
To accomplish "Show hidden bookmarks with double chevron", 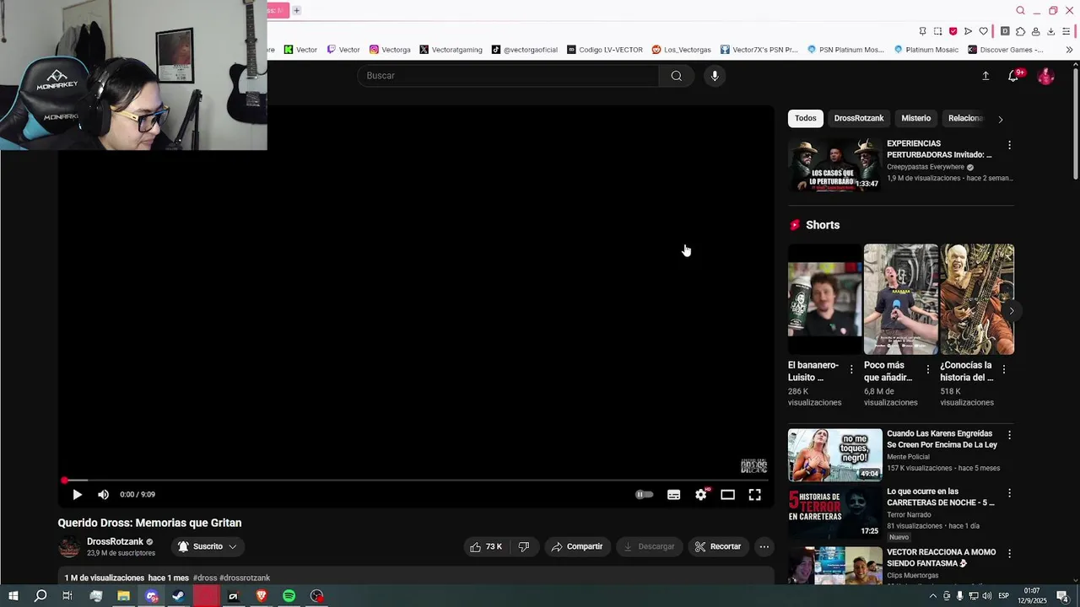I will coord(1069,50).
